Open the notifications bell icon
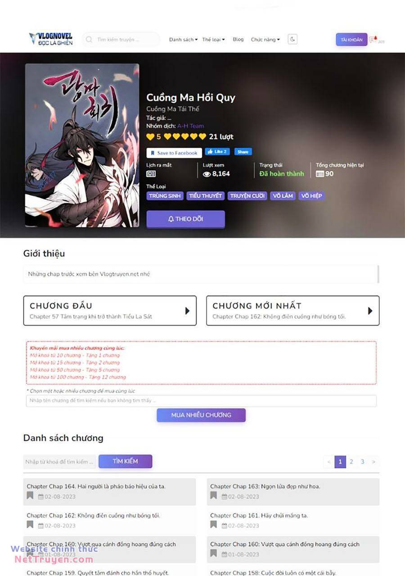 pyautogui.click(x=373, y=40)
